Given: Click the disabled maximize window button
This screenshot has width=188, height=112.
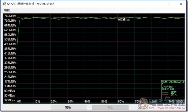Looking at the screenshot, I should point(170,4).
